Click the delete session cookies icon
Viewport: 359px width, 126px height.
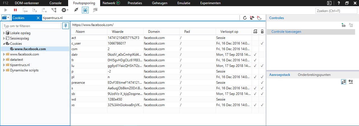click(259, 18)
